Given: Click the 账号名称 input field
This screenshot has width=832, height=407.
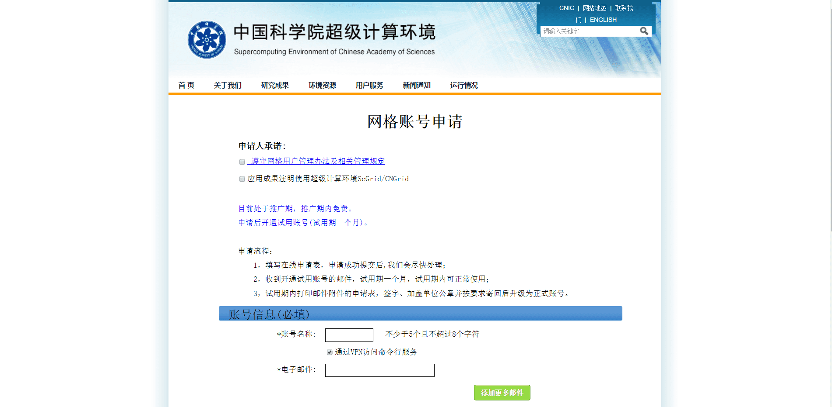Looking at the screenshot, I should (349, 335).
